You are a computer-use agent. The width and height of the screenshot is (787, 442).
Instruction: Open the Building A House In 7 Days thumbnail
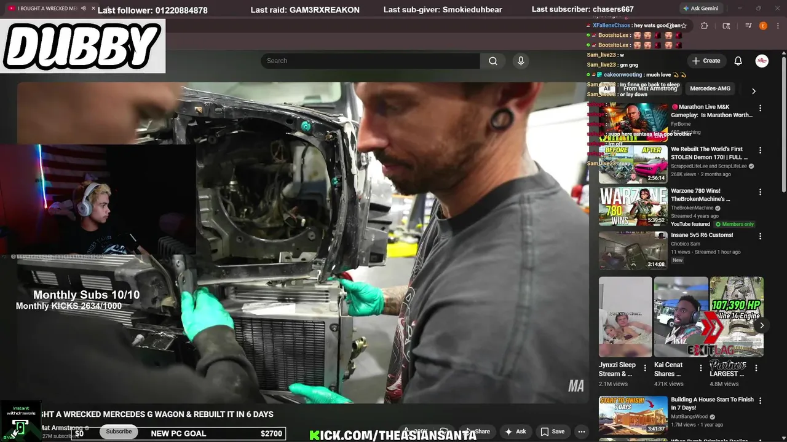pyautogui.click(x=633, y=415)
